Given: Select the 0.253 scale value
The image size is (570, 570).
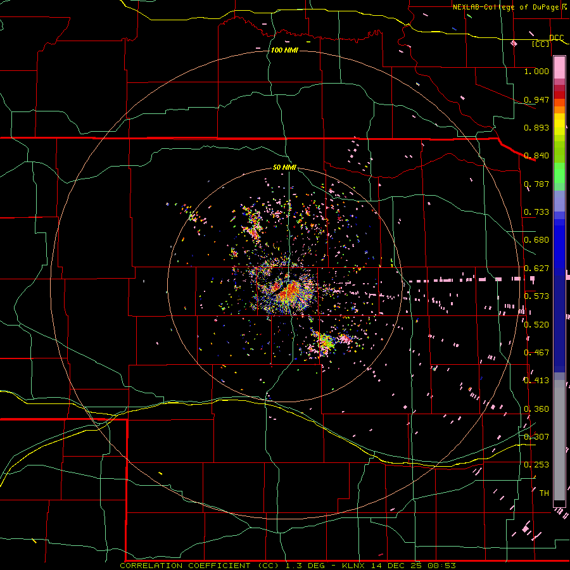Looking at the screenshot, I should coord(536,465).
